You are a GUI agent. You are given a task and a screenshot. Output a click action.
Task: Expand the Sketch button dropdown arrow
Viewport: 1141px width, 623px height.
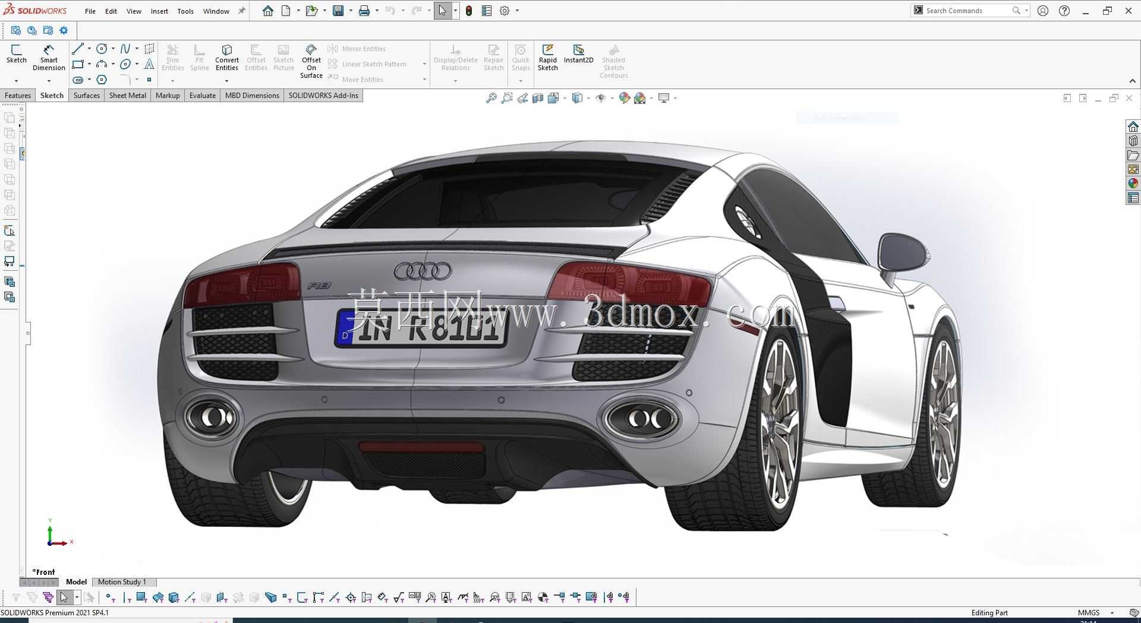coord(16,81)
